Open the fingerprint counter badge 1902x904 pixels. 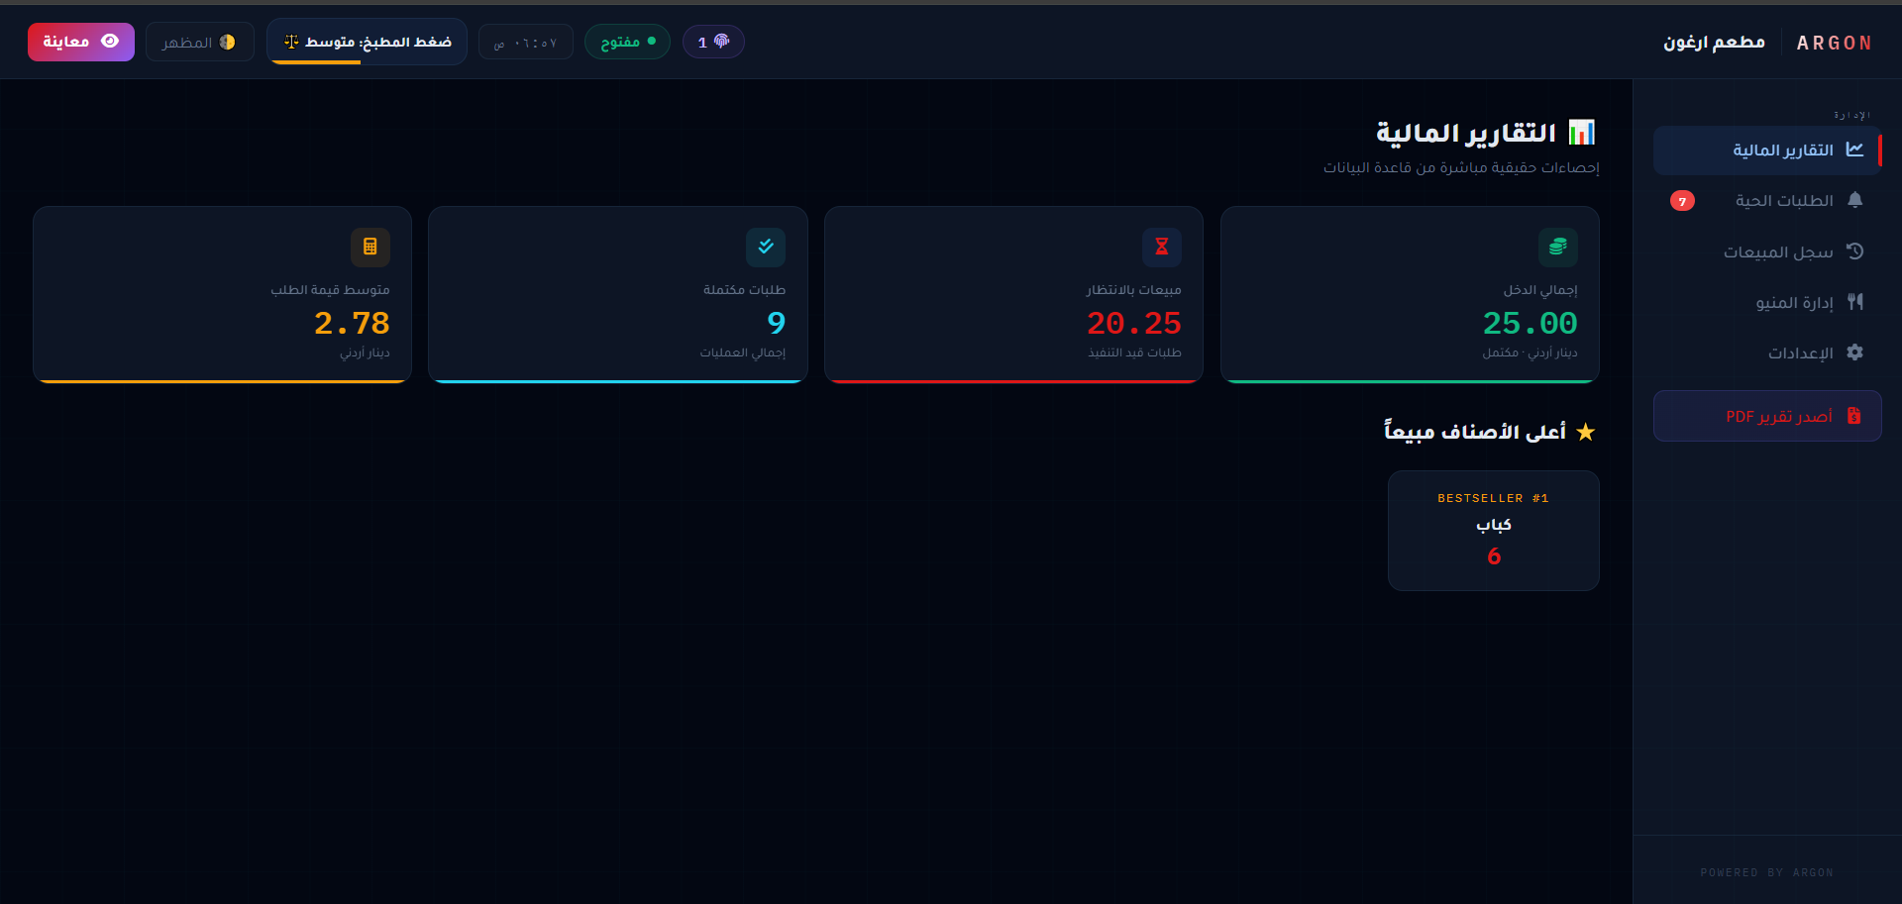713,42
